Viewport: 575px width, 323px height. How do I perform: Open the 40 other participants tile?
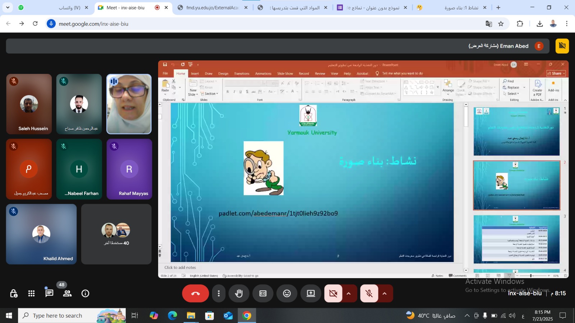point(116,234)
